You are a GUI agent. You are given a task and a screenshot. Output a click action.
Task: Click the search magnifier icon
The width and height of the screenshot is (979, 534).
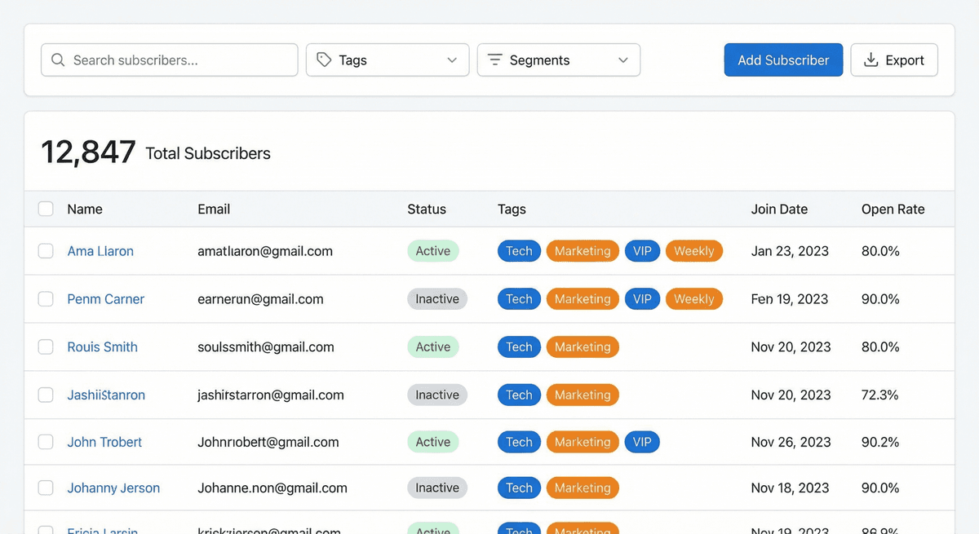[x=57, y=60]
